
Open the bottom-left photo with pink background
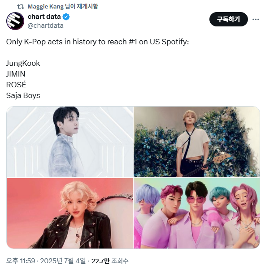pos(70,213)
